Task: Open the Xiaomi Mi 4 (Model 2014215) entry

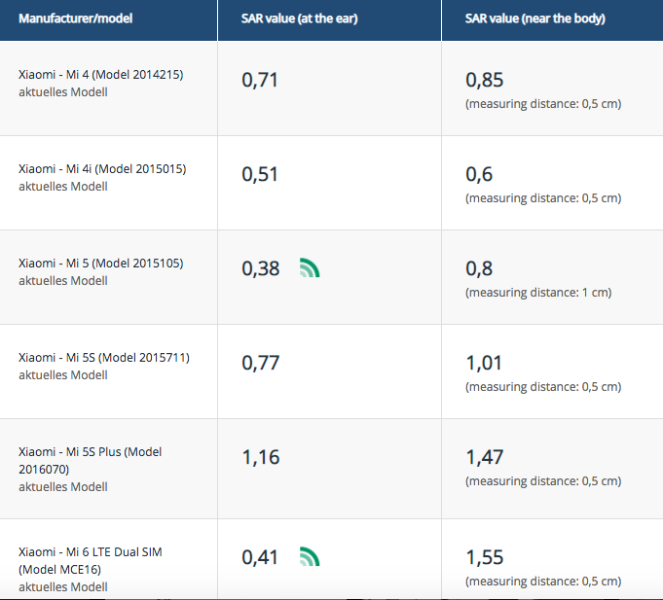Action: tap(101, 75)
